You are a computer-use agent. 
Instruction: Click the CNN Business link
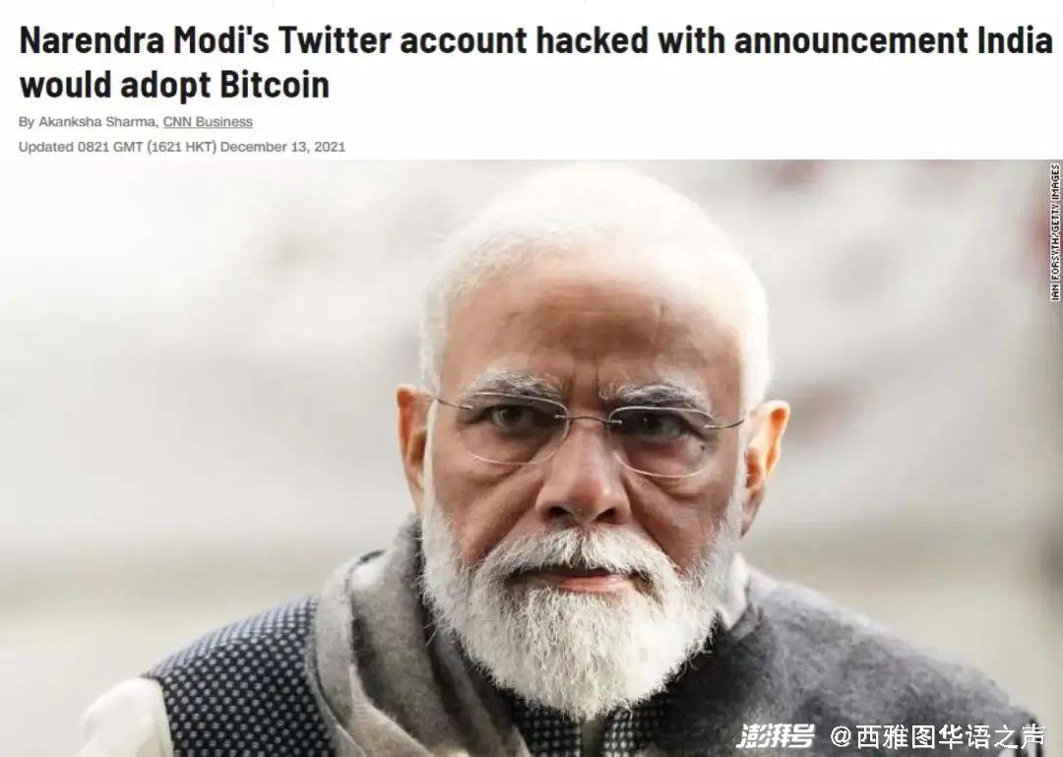[x=208, y=122]
